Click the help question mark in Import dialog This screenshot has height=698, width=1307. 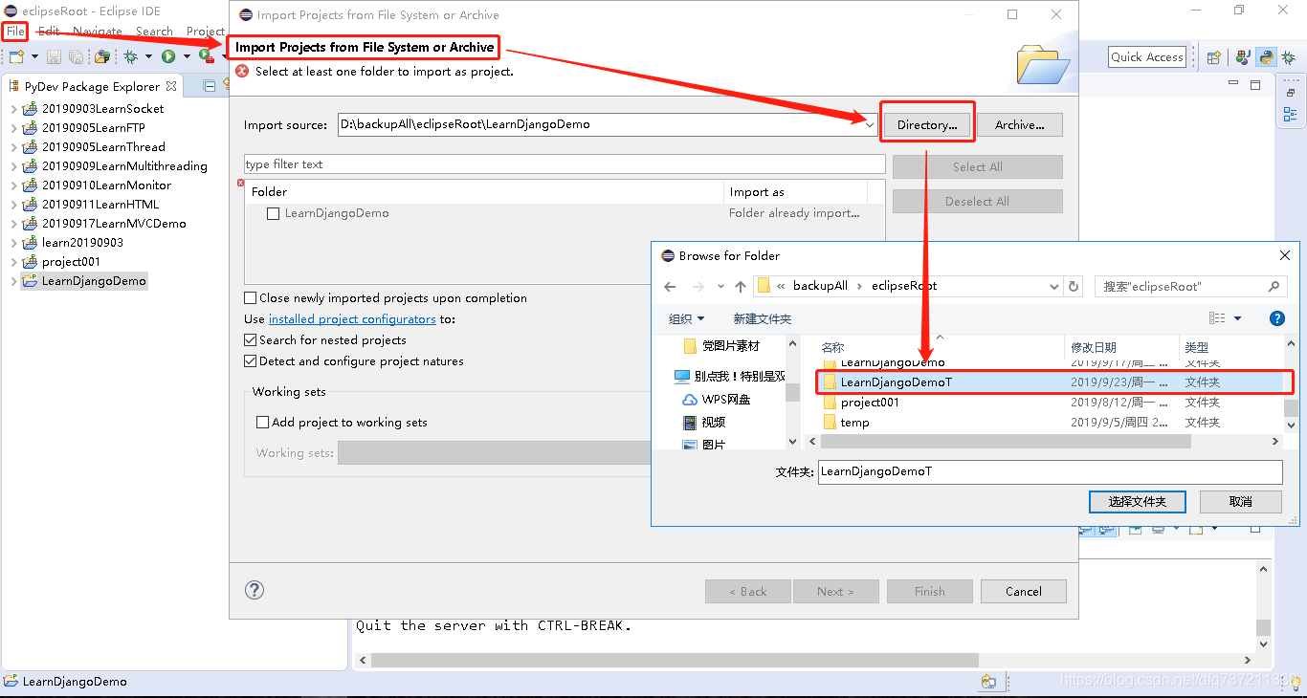[x=255, y=590]
